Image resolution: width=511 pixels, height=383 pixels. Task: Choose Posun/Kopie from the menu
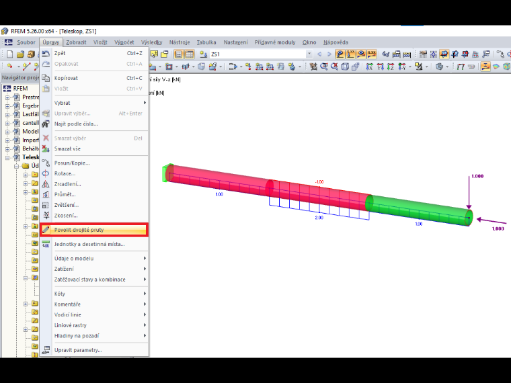[94, 163]
